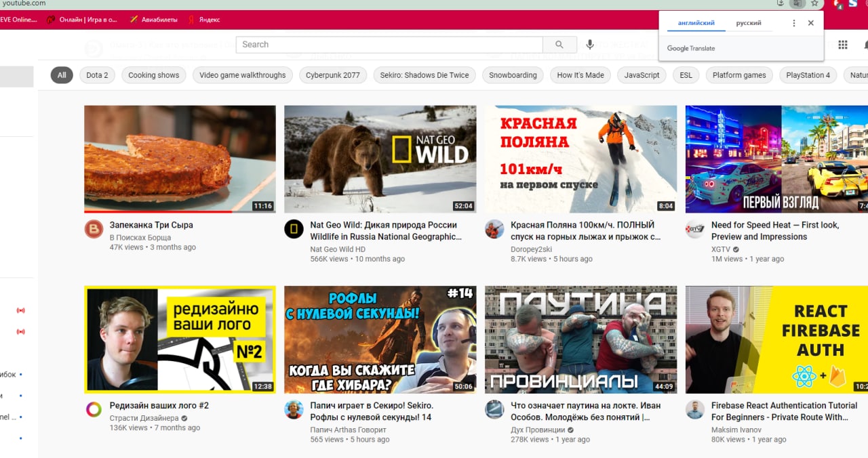Open title Папич играет в Секиро
Screen dimensions: 868x458
[372, 411]
